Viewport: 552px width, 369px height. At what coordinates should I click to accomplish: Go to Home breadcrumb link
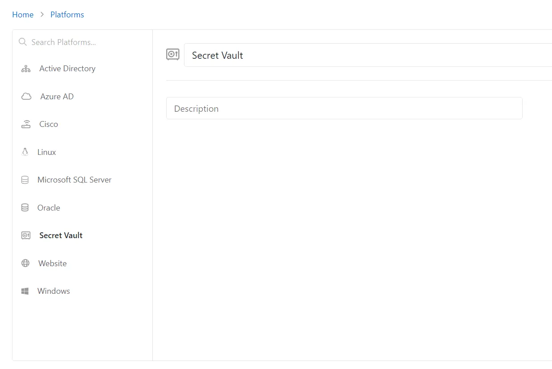(23, 15)
